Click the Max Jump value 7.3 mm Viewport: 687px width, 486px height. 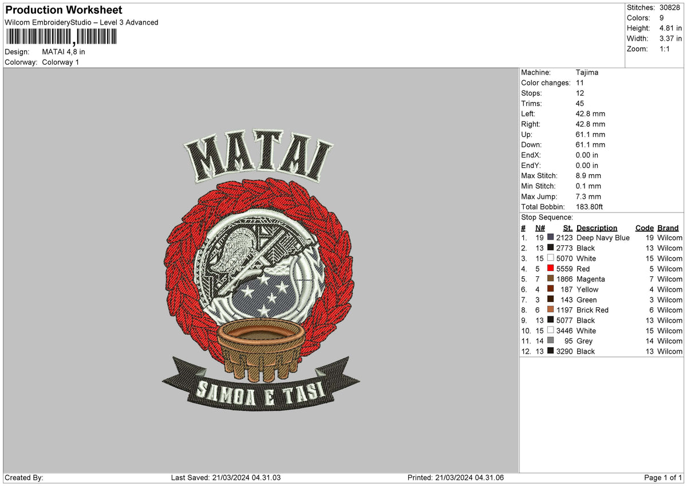[589, 196]
